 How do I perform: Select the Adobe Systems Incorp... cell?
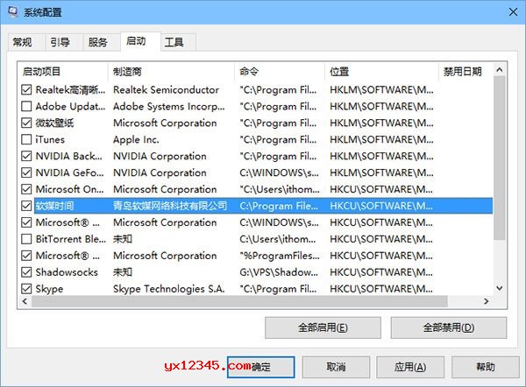pyautogui.click(x=168, y=106)
